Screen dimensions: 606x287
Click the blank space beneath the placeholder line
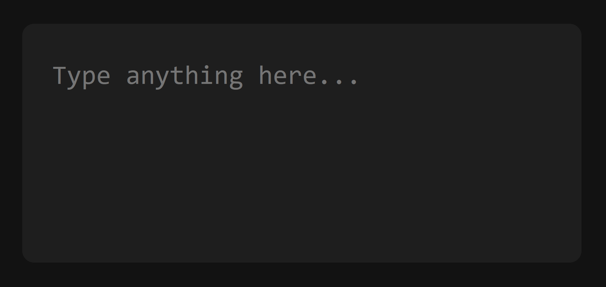click(x=302, y=174)
